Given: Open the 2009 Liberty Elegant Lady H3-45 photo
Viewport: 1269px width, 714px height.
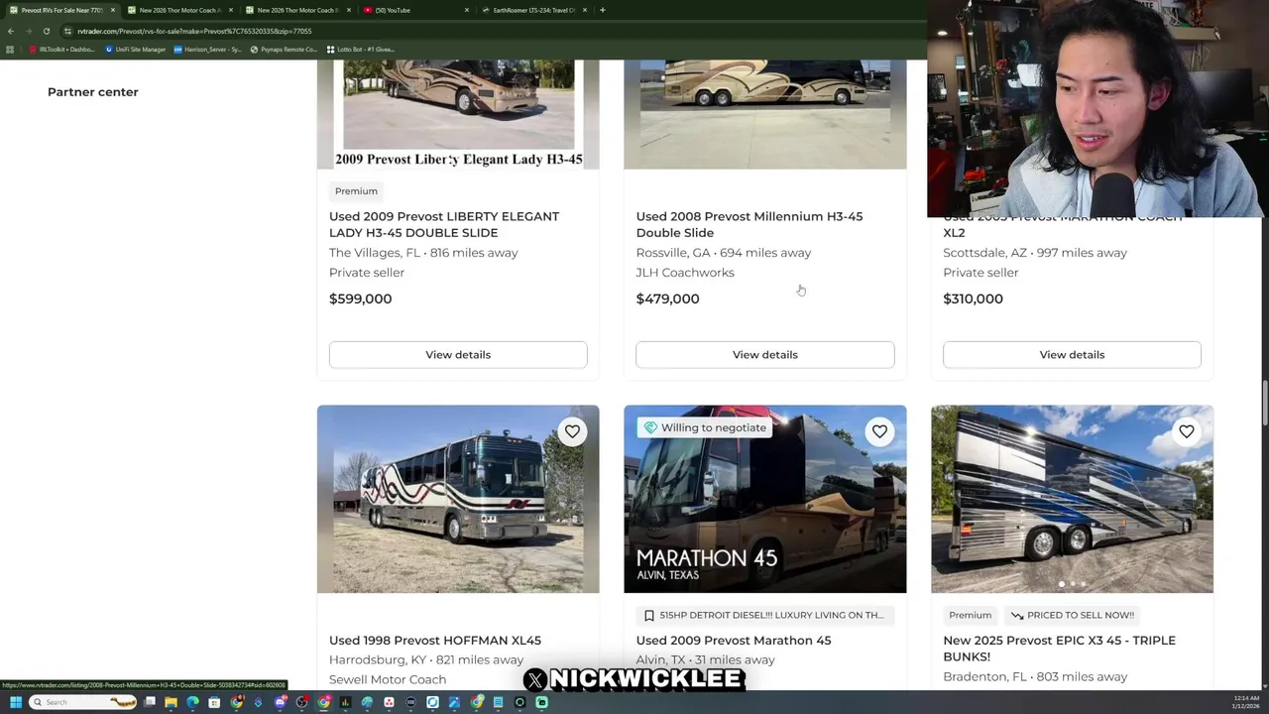Looking at the screenshot, I should click(x=458, y=114).
